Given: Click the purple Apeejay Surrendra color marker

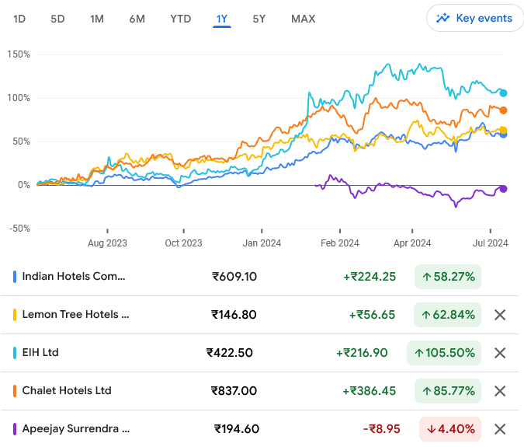Looking at the screenshot, I should pyautogui.click(x=15, y=429).
